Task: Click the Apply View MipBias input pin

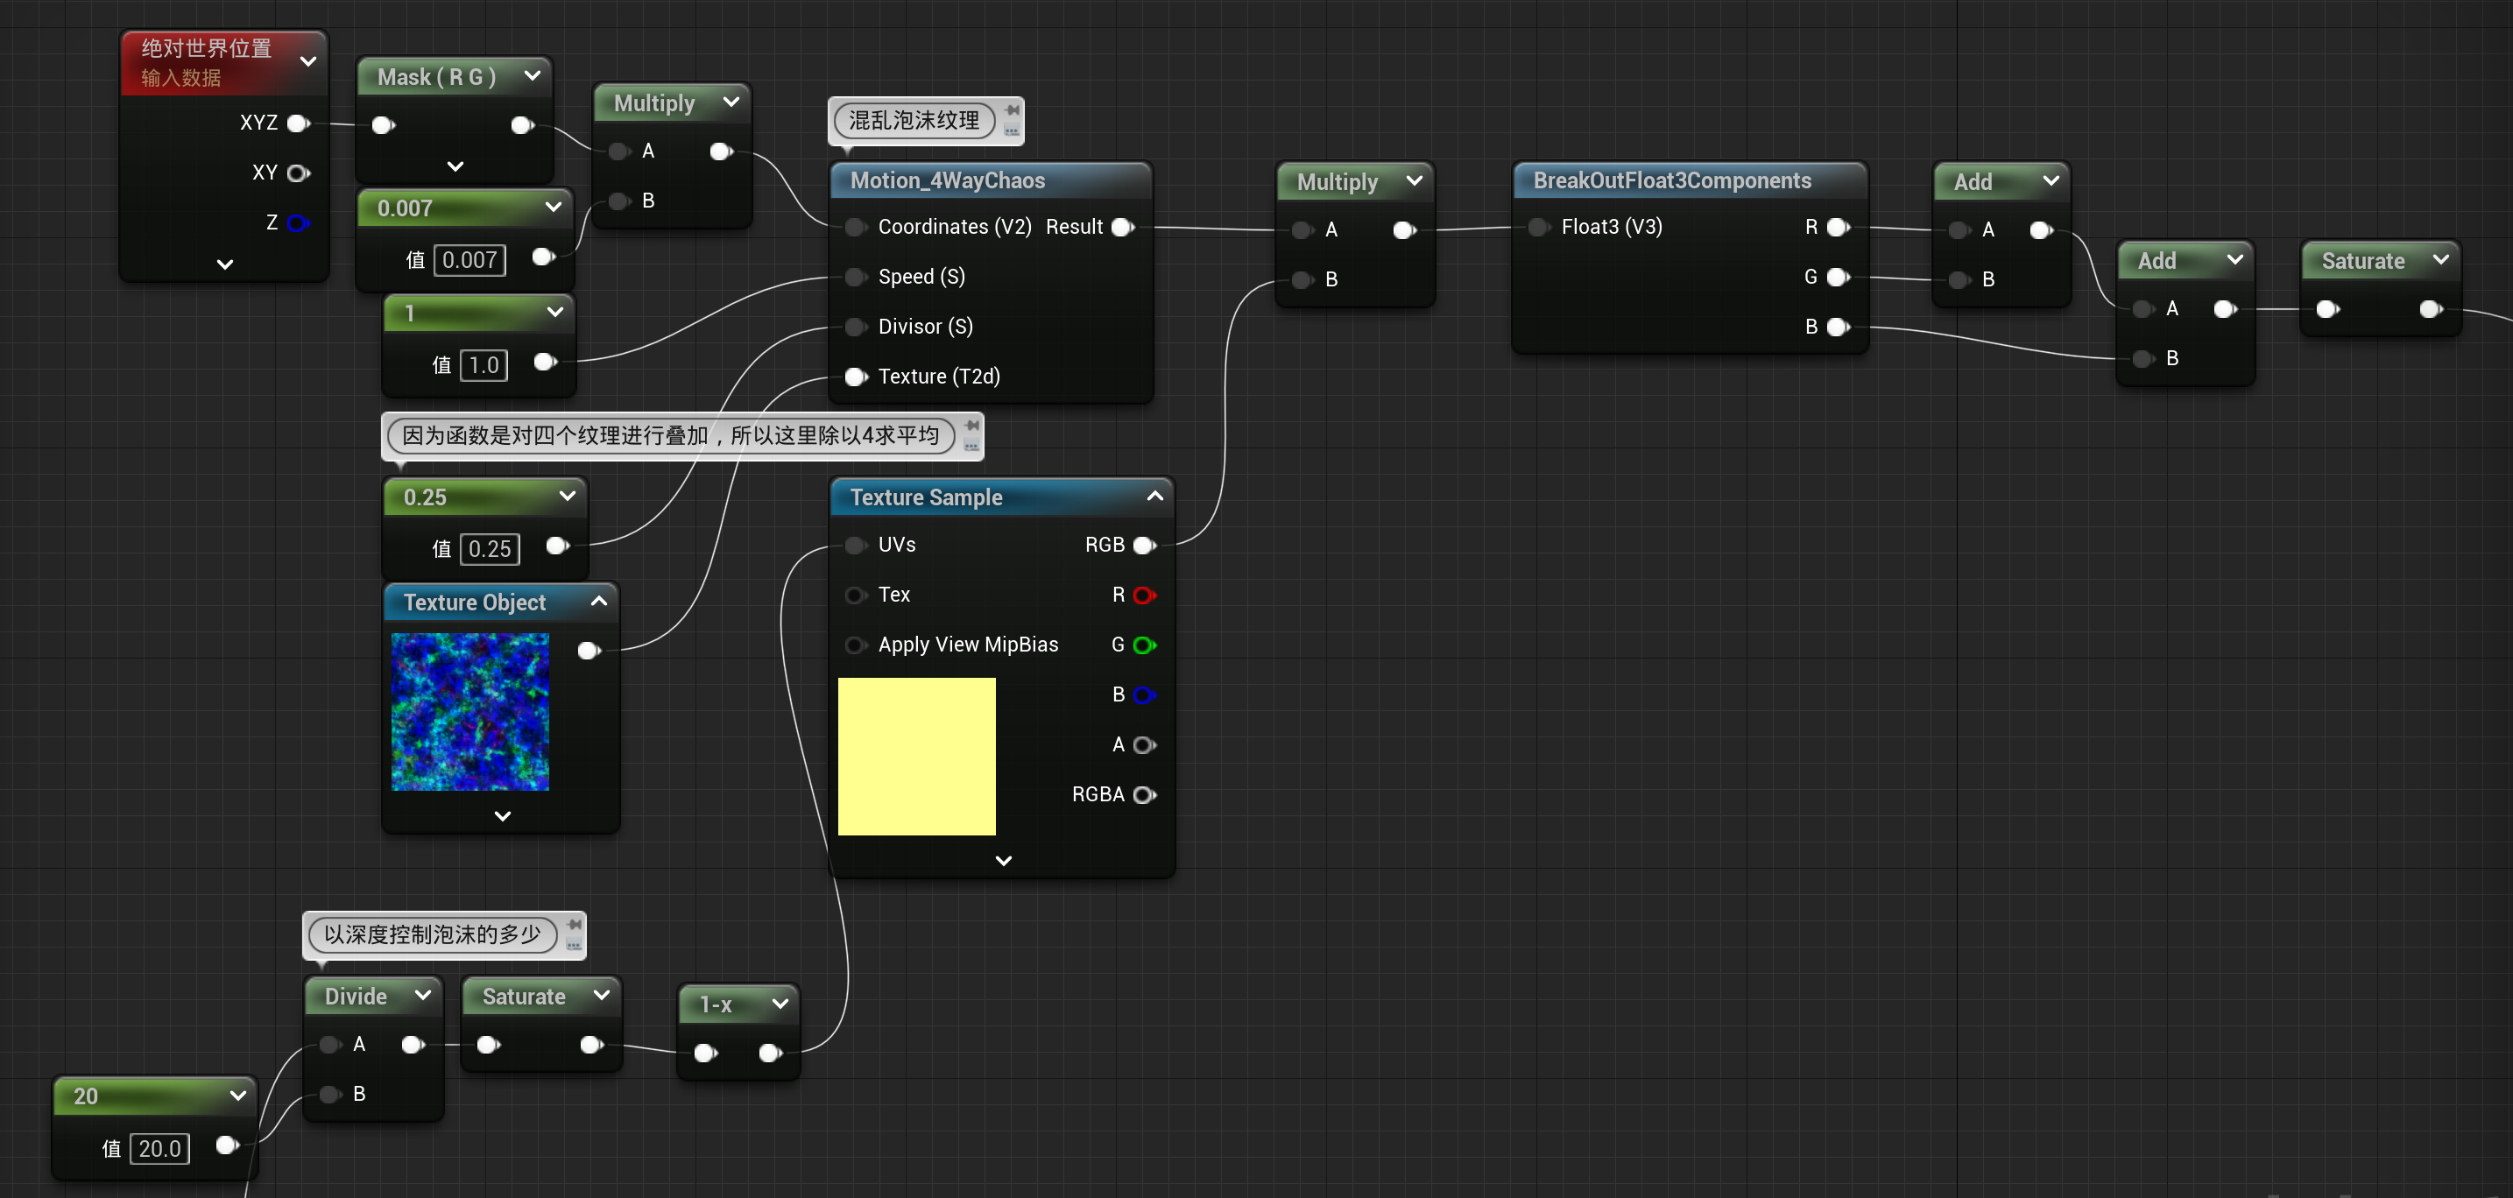Action: [856, 645]
